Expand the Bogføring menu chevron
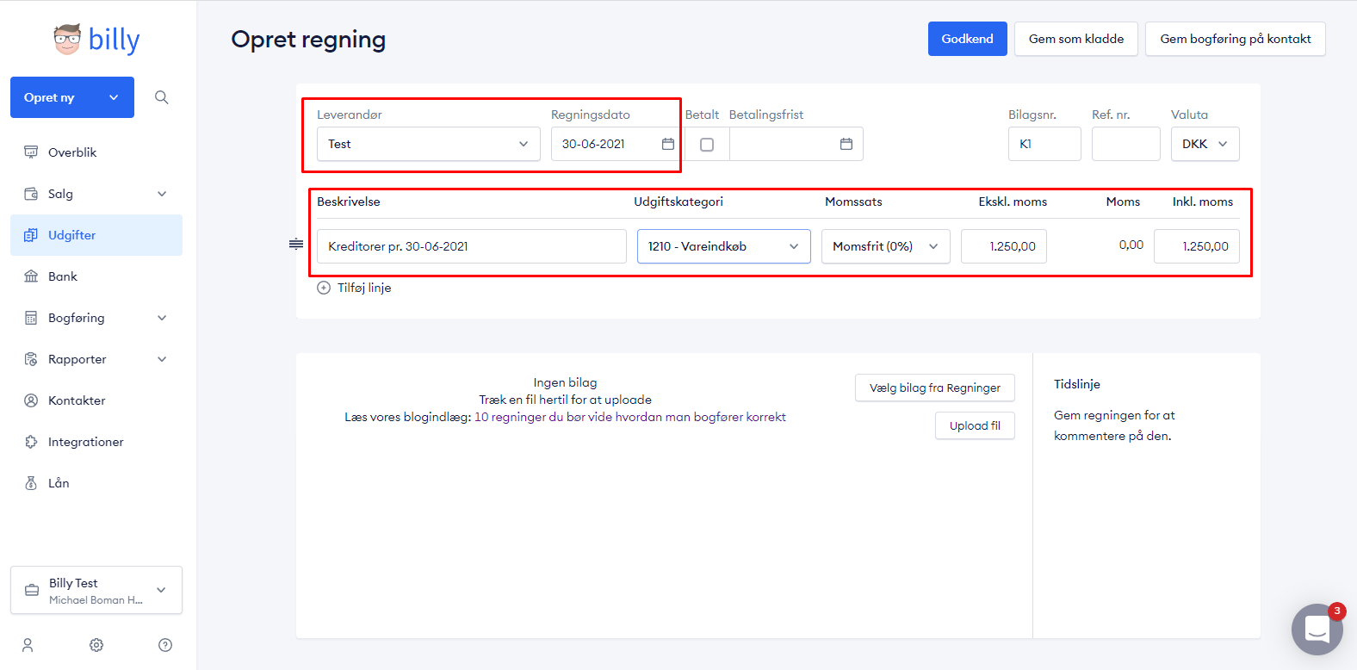This screenshot has height=670, width=1357. (162, 318)
